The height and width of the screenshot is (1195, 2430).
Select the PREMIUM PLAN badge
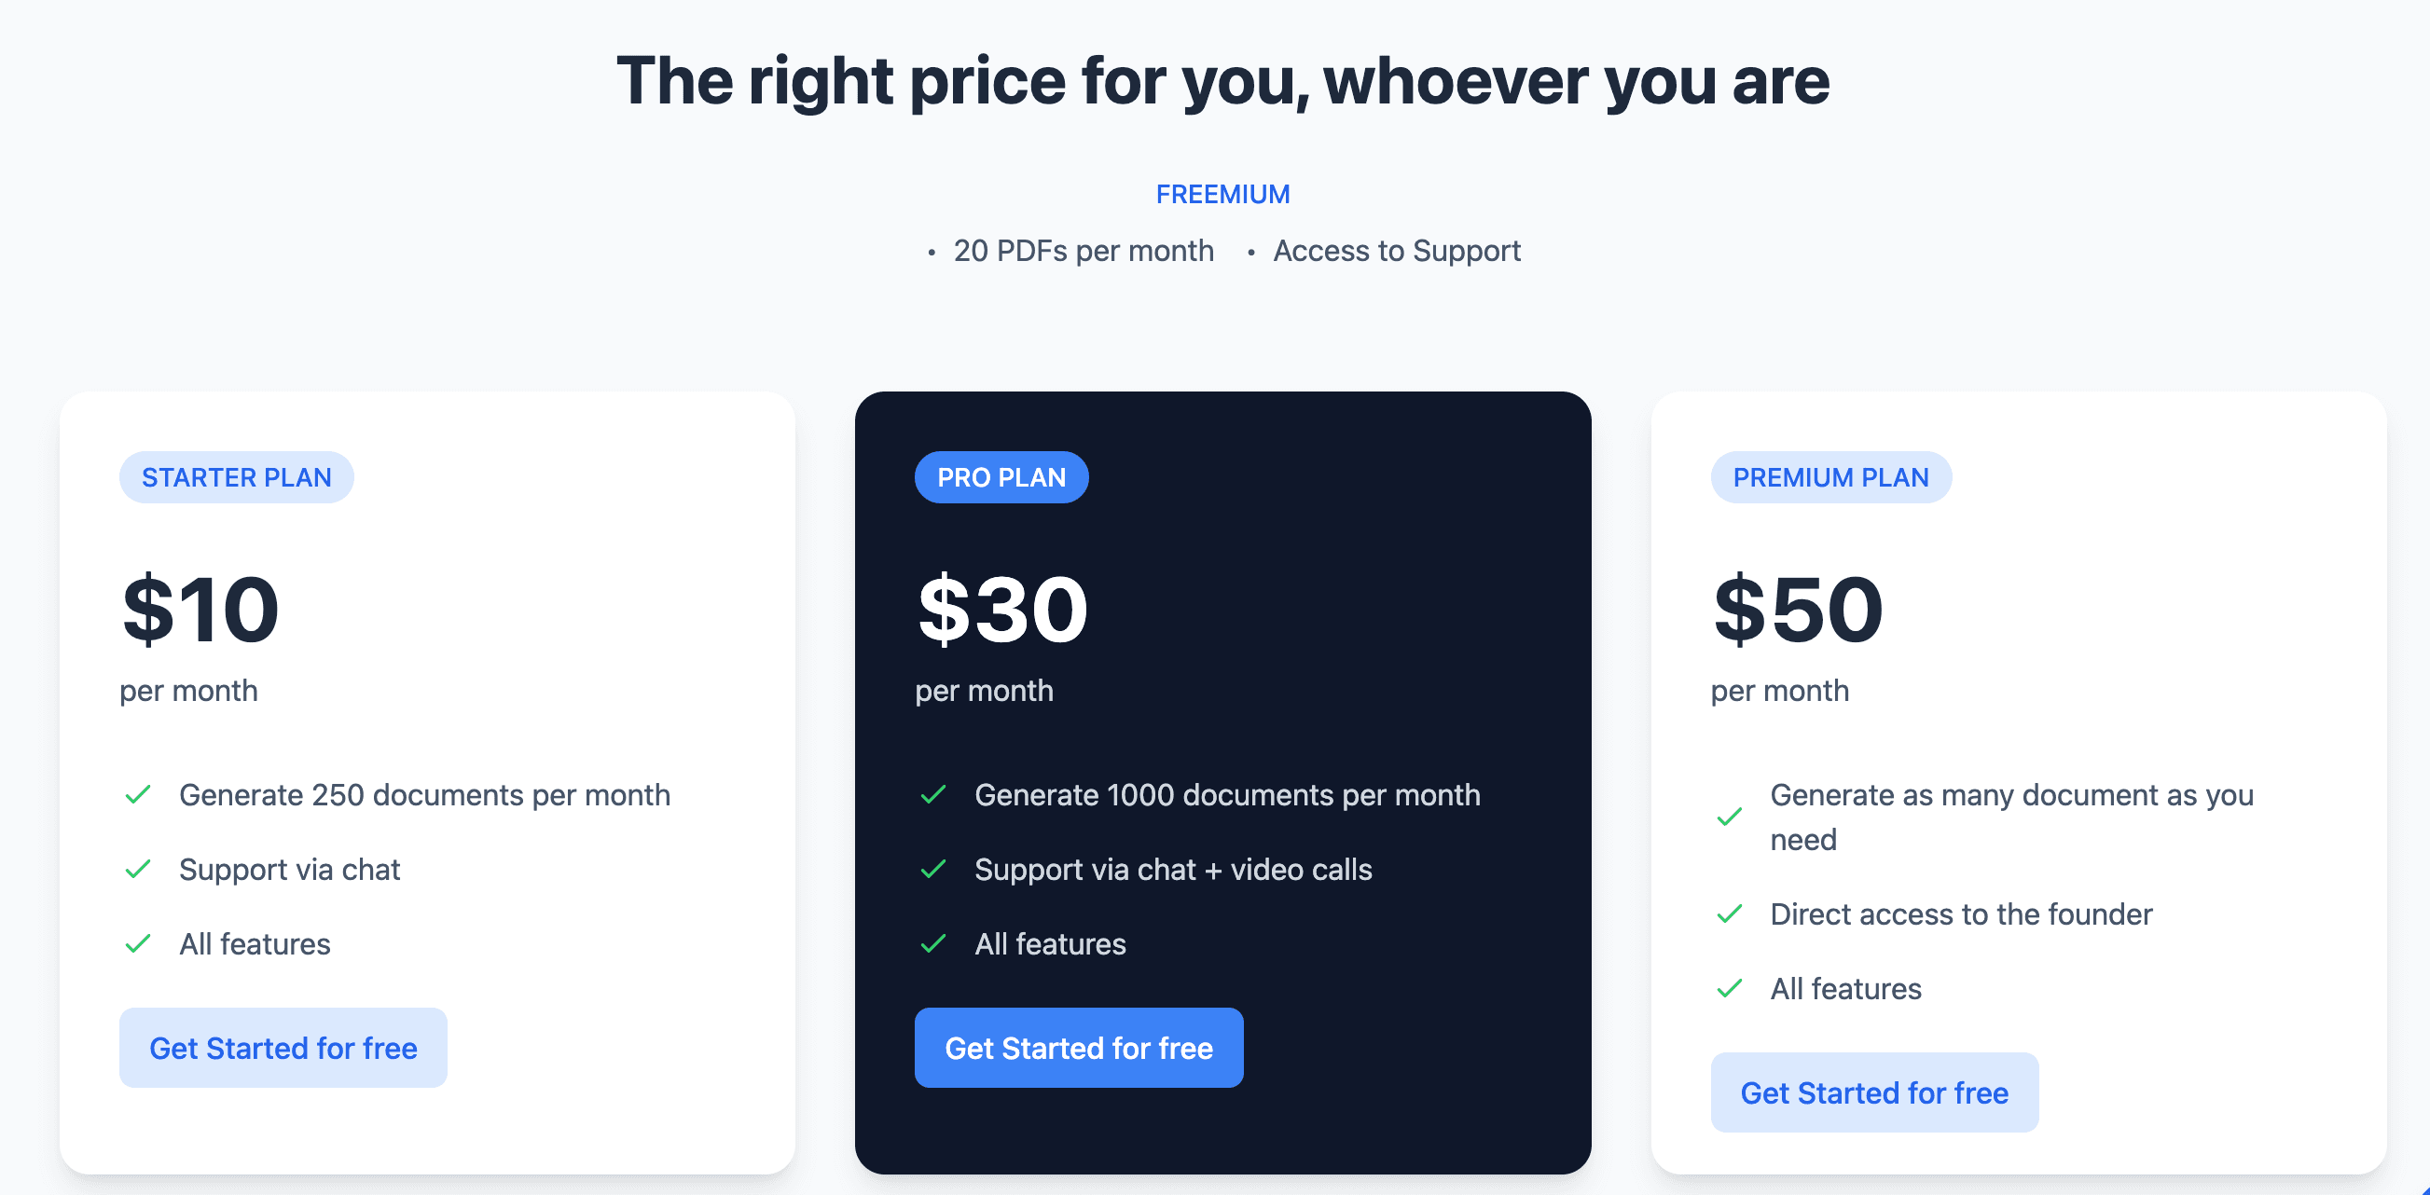(x=1830, y=477)
